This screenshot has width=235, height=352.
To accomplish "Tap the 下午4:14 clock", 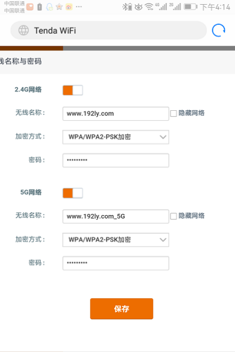I will coord(215,7).
